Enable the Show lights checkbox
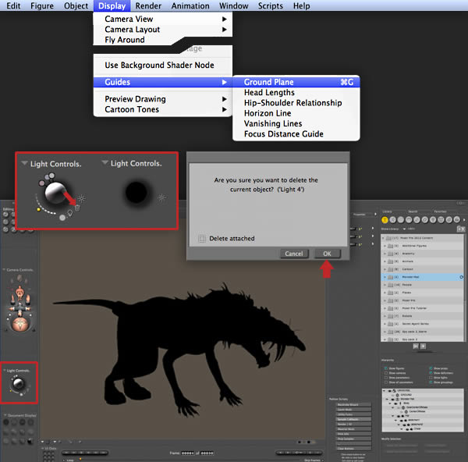This screenshot has width=468, height=462. (431, 378)
